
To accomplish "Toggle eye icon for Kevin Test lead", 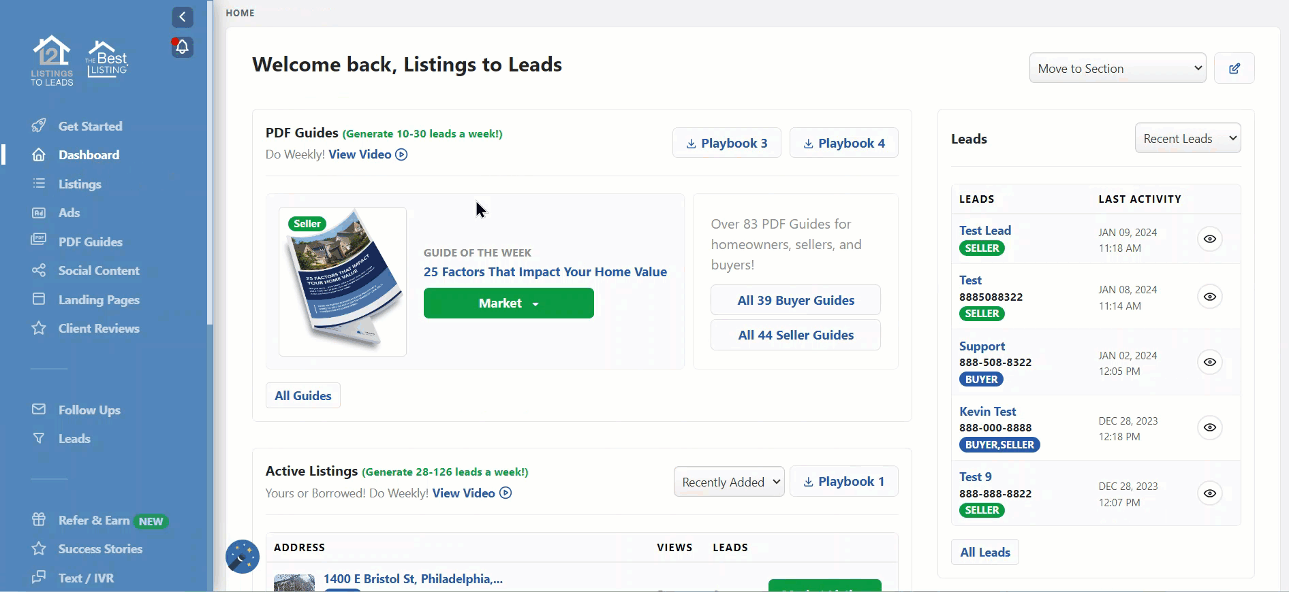I will [x=1209, y=427].
